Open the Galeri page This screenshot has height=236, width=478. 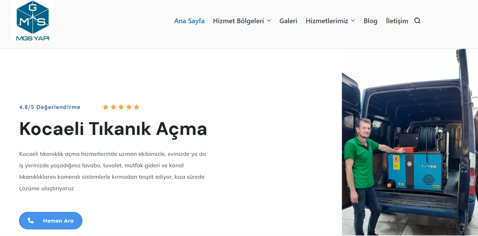288,21
